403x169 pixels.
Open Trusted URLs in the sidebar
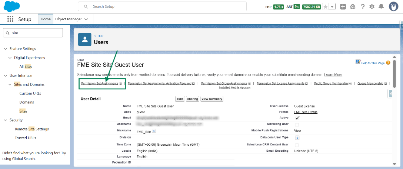[26, 138]
